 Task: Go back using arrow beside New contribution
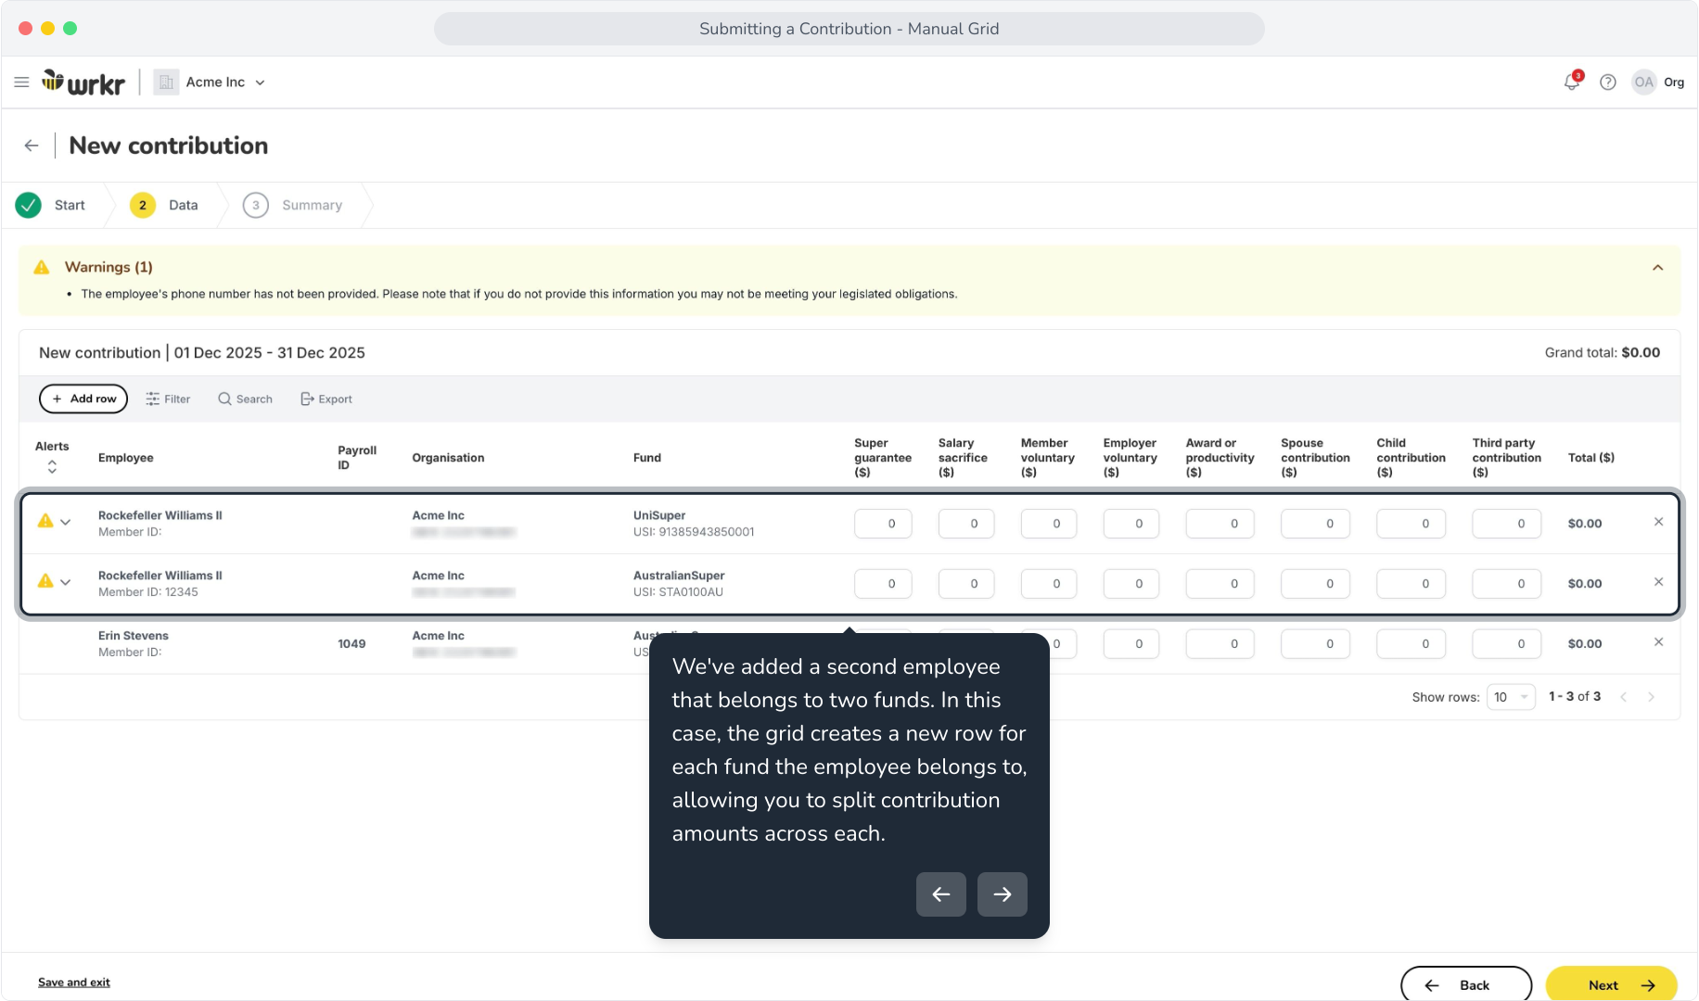pyautogui.click(x=32, y=146)
